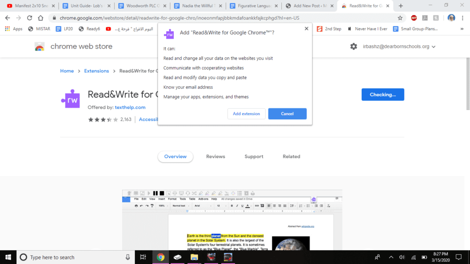This screenshot has width=470, height=264.
Task: Reload the current page
Action: click(x=29, y=18)
